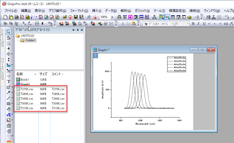234x143 pixels.
Task: Click the Save Template icon
Action: [82, 17]
